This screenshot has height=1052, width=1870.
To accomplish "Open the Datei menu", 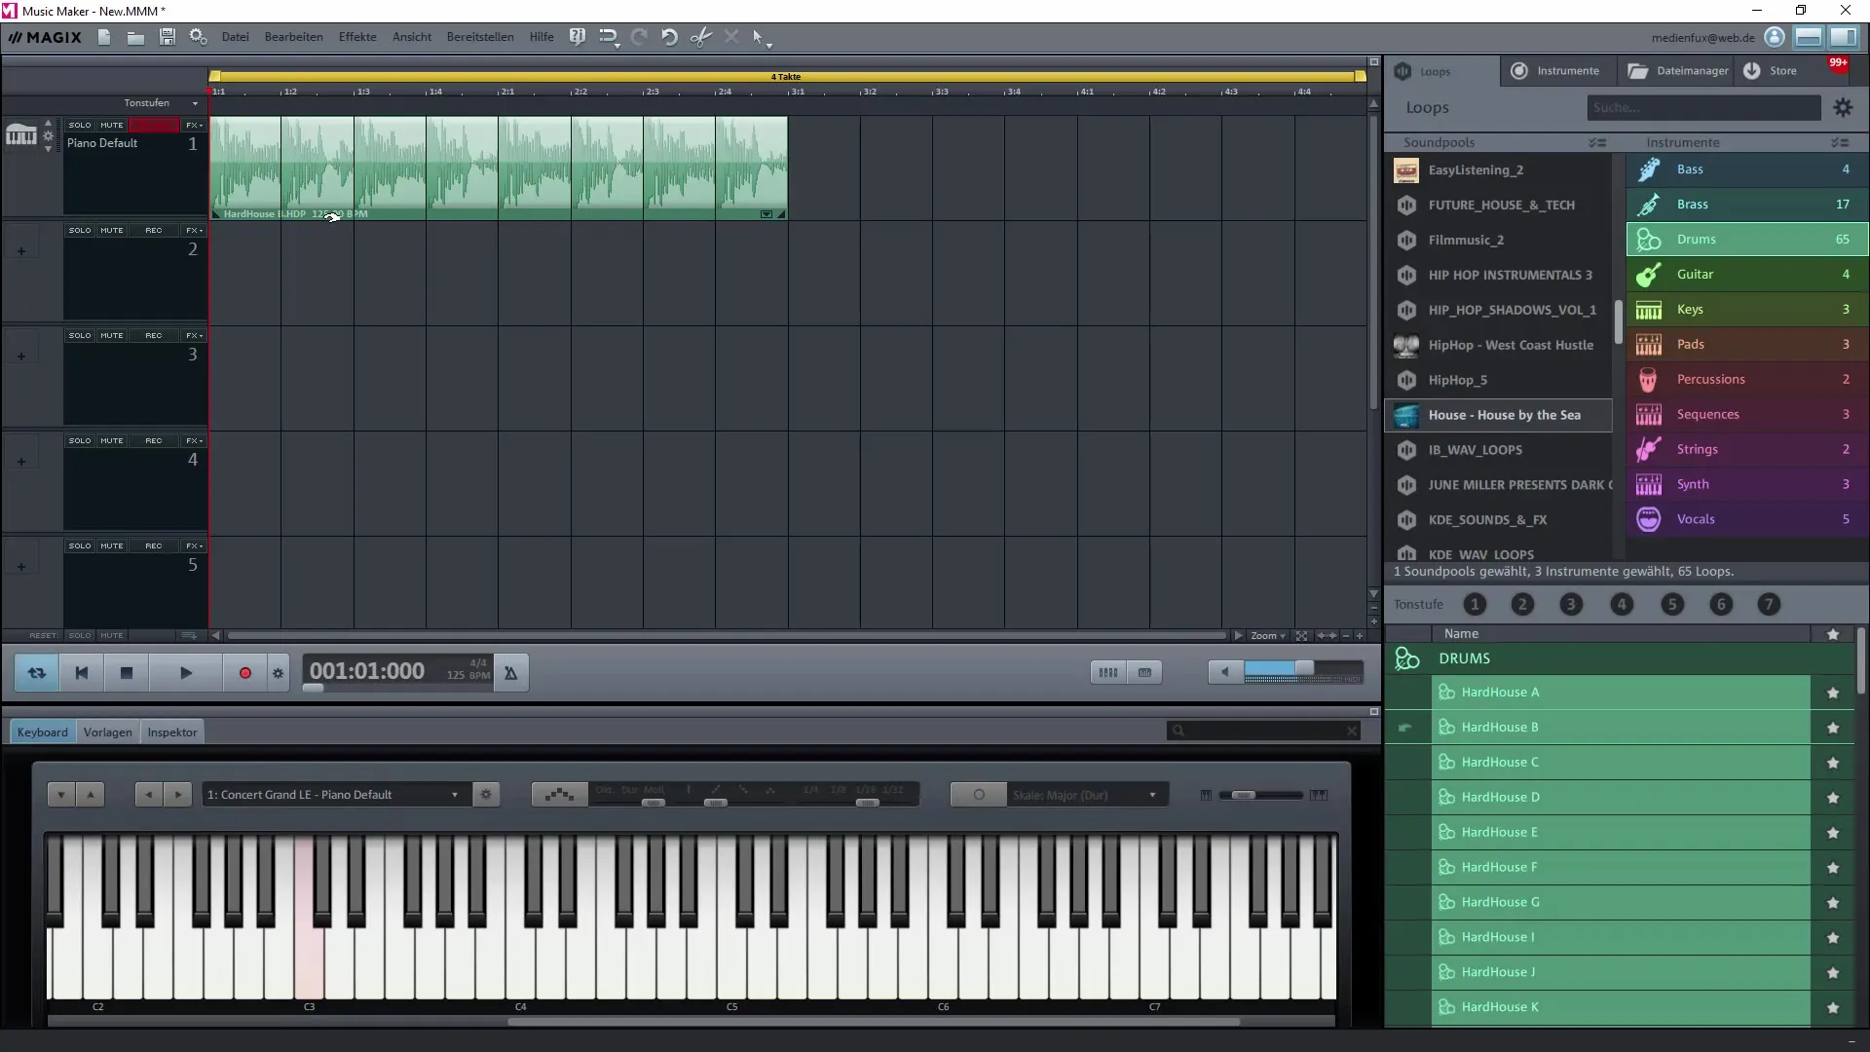I will 235,37.
